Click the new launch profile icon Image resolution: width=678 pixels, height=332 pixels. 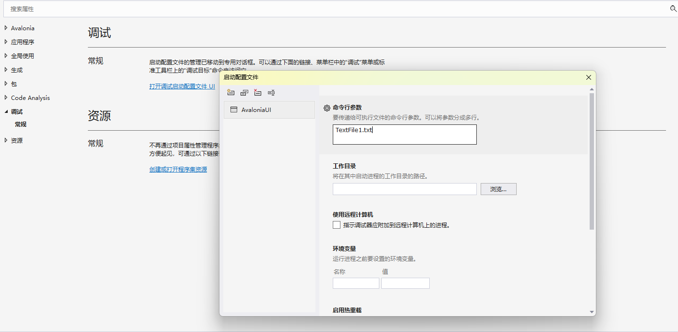pyautogui.click(x=230, y=92)
